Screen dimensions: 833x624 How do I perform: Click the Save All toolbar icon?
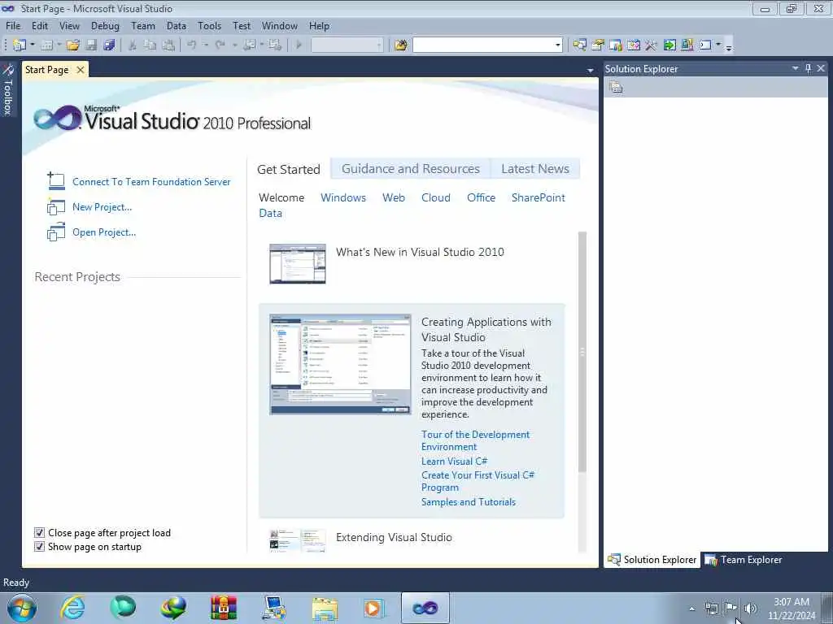point(110,45)
